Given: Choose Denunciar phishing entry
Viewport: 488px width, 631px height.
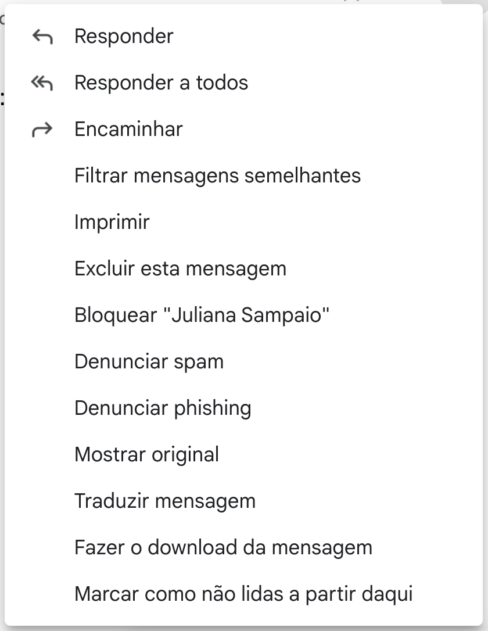Looking at the screenshot, I should point(162,408).
